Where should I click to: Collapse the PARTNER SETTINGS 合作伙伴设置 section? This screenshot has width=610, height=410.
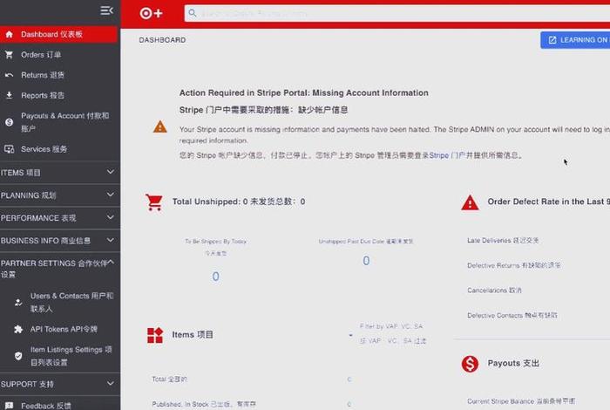(60, 269)
